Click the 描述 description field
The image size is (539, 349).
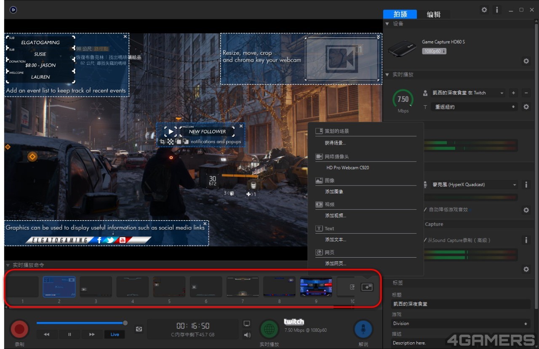[x=461, y=343]
